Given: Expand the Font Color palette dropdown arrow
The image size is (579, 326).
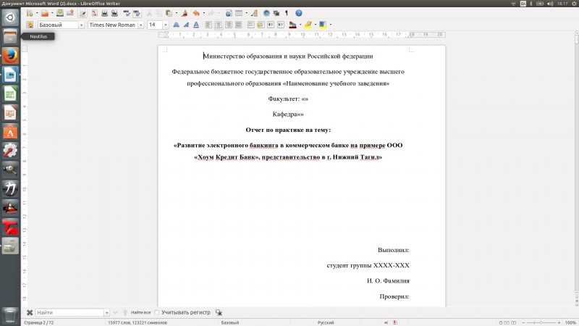Looking at the screenshot, I should coord(300,25).
